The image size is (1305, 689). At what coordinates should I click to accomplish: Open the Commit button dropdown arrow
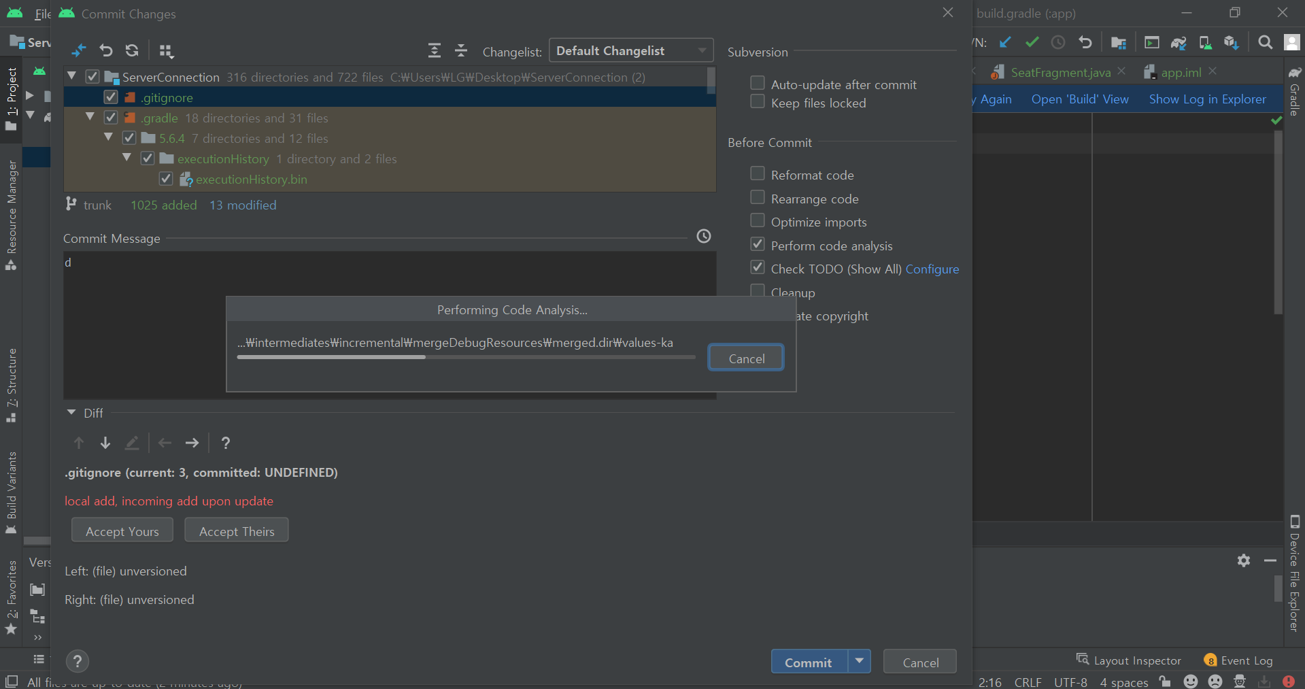[860, 661]
